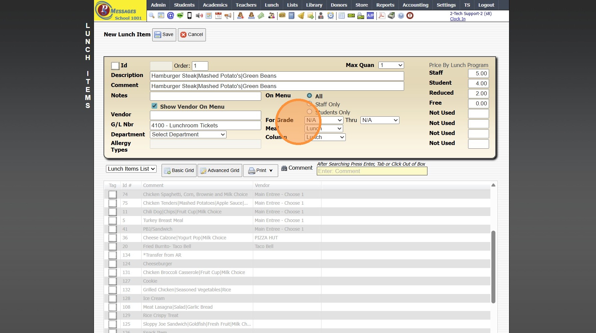The height and width of the screenshot is (333, 596).
Task: Uncheck Show Vendor On Menu checkbox
Action: (154, 106)
